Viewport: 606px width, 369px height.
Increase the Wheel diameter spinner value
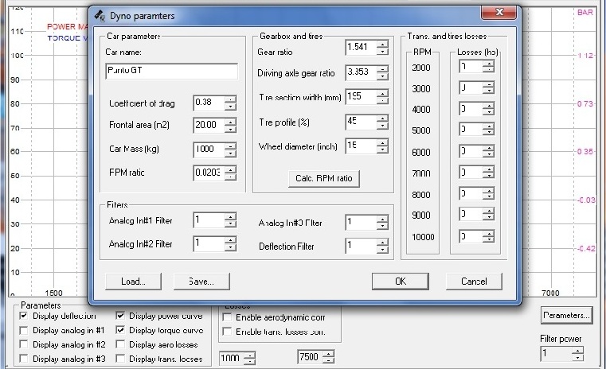tap(383, 143)
